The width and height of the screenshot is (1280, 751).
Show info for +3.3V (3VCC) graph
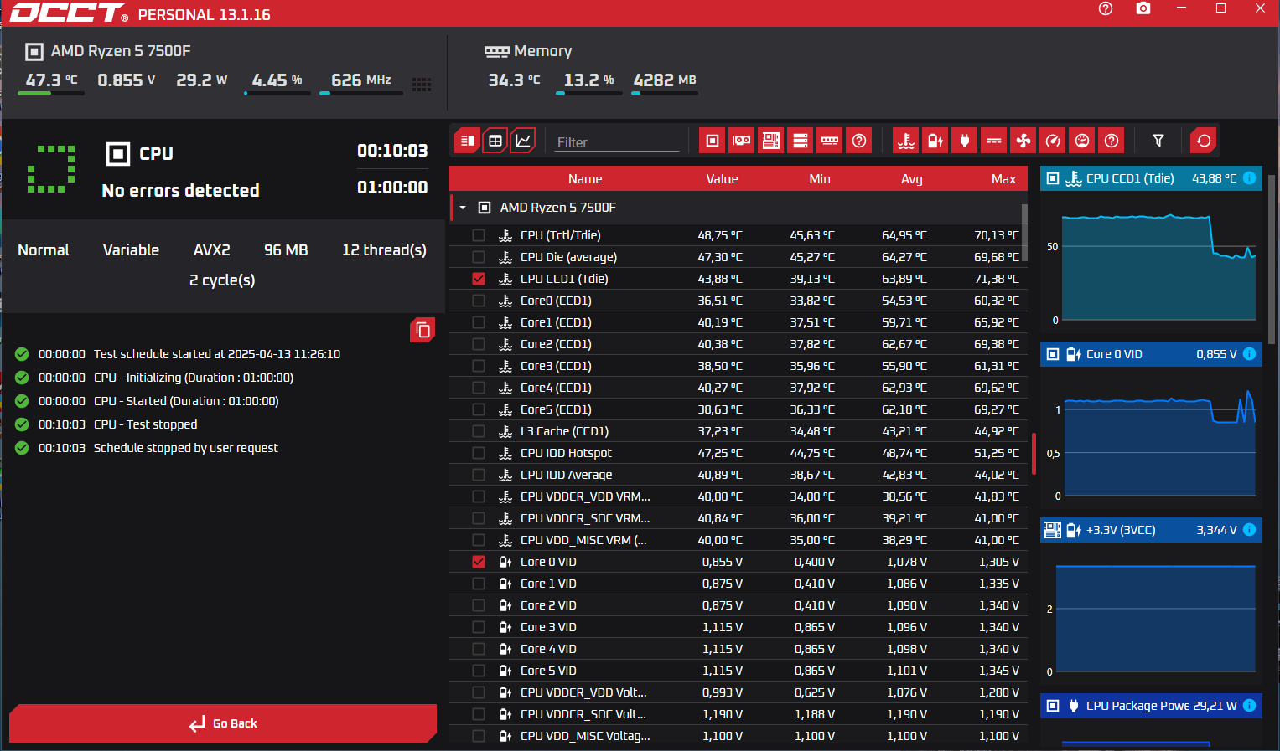click(1249, 530)
